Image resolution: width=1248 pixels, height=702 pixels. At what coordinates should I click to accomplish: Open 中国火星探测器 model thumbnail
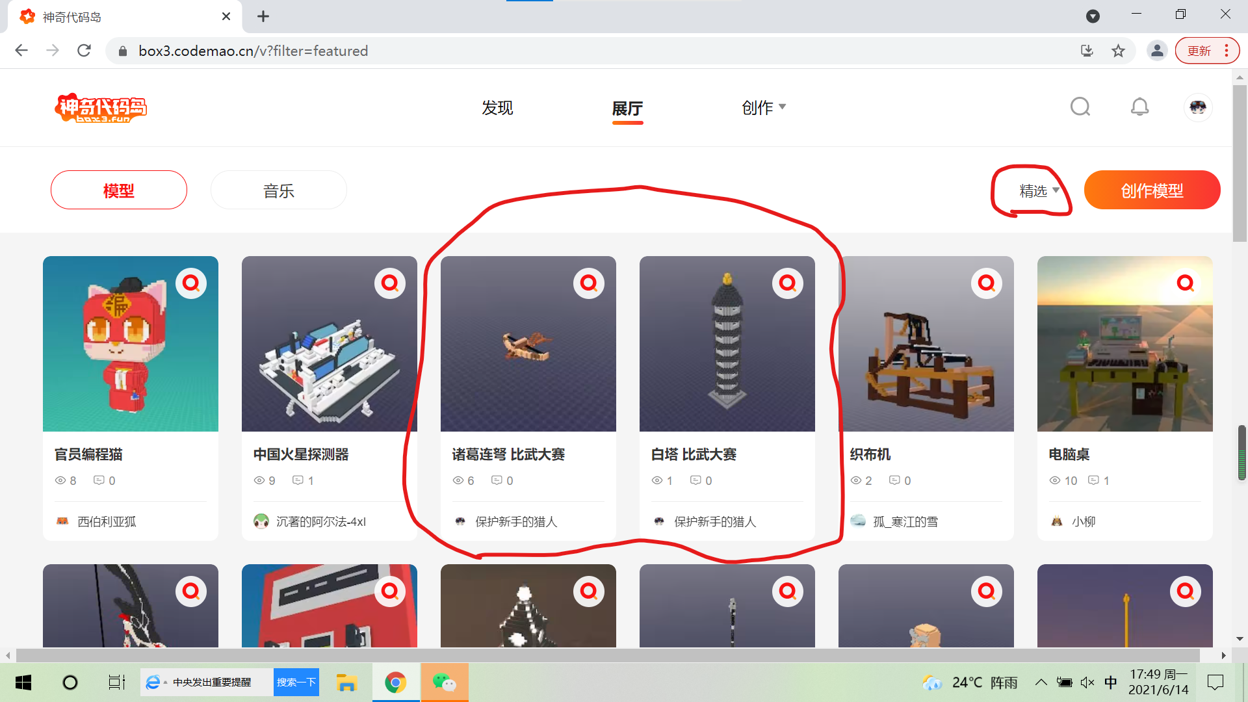(x=330, y=344)
